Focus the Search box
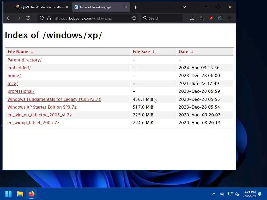267x200 pixels. [x=161, y=18]
